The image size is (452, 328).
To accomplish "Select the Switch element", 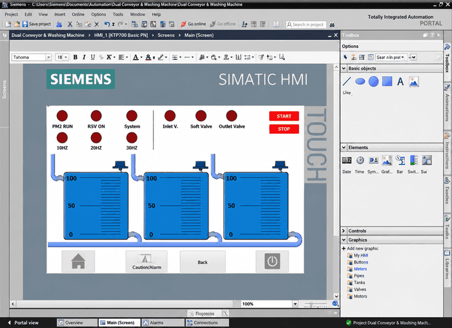I will point(414,160).
